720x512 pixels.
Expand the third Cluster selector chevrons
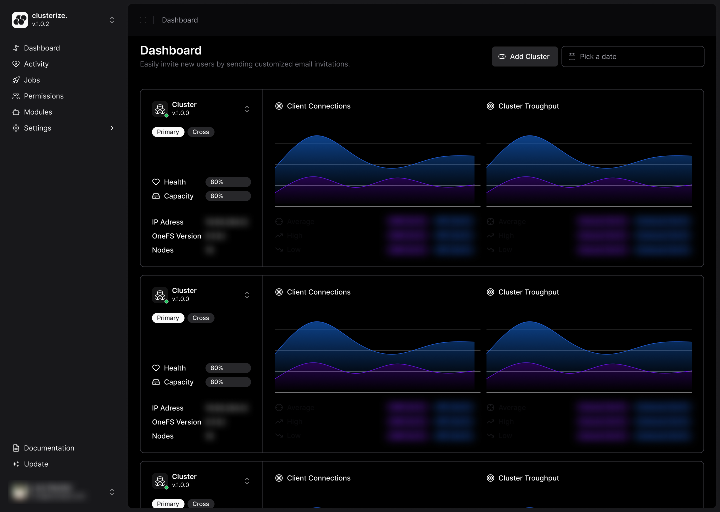tap(247, 481)
